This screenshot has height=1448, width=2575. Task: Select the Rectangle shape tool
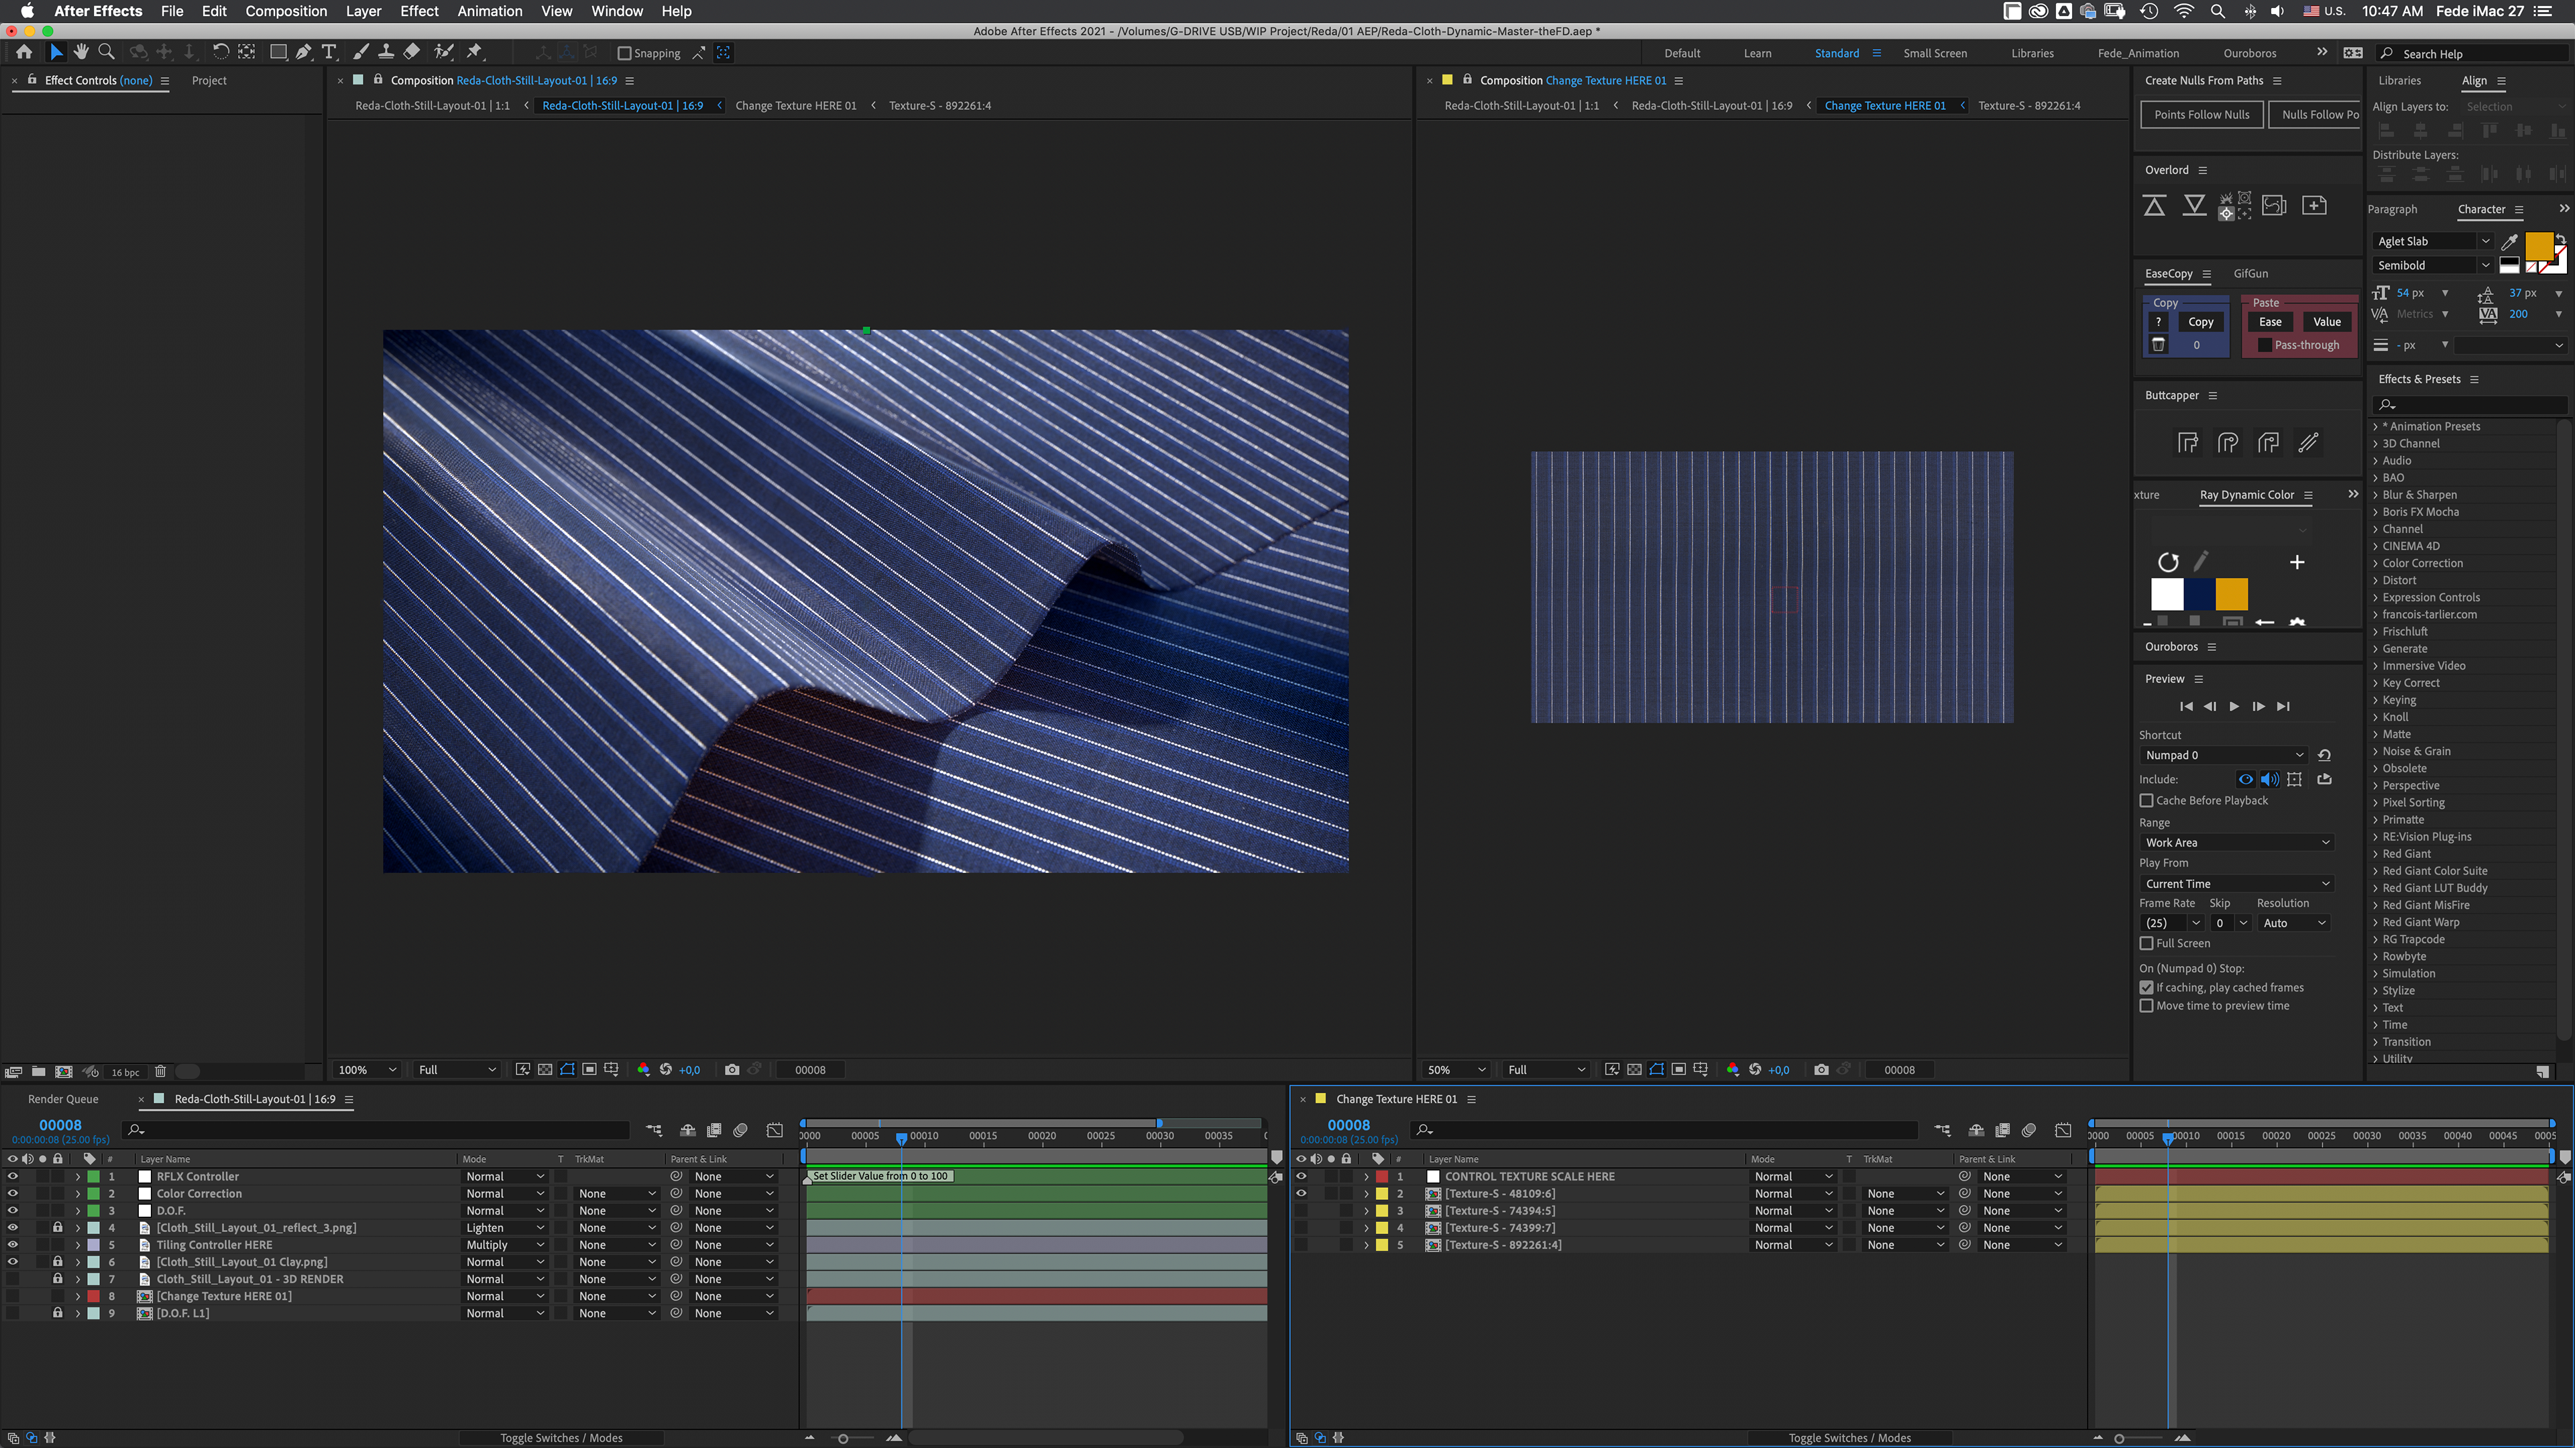click(x=279, y=52)
